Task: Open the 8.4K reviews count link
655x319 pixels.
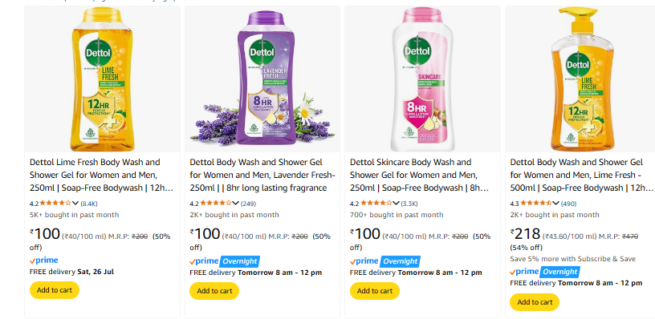Action: tap(89, 204)
